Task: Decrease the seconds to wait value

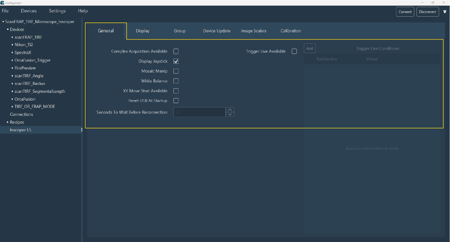Action: [230, 114]
